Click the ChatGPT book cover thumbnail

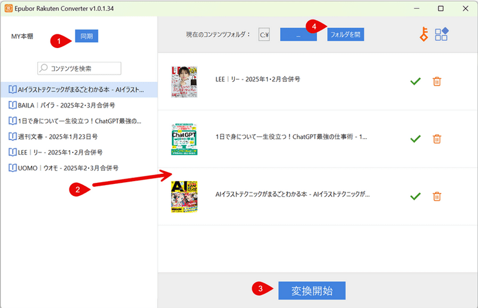184,139
